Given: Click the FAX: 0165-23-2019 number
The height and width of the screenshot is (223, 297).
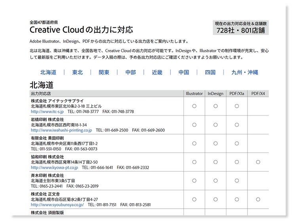Looking at the screenshot, I should 82,186.
